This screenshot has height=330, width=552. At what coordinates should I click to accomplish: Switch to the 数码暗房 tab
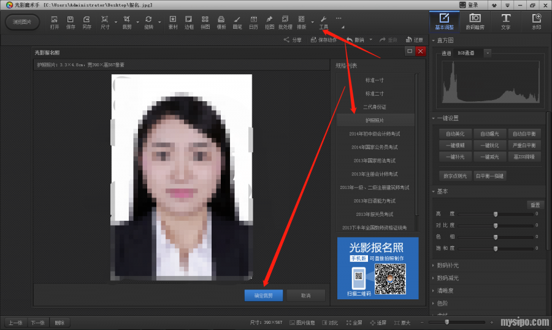[475, 21]
